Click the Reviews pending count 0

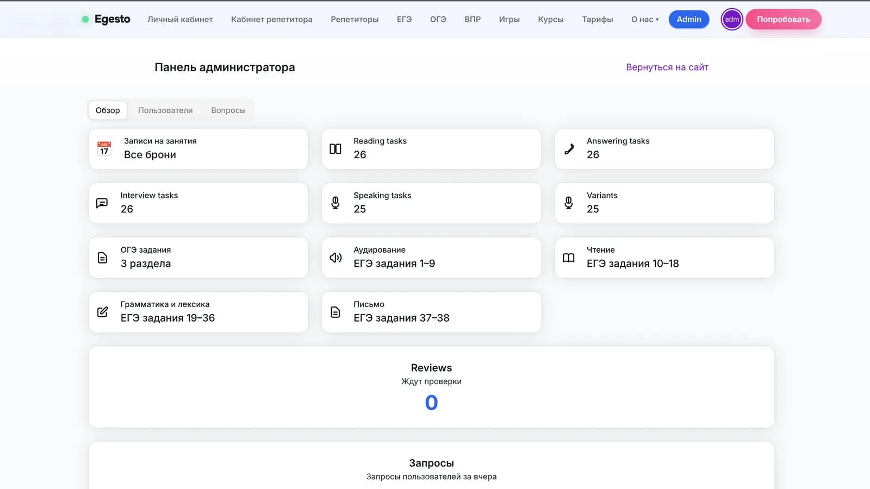click(431, 403)
